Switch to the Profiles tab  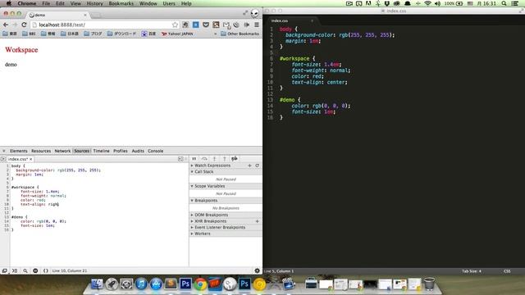[121, 151]
